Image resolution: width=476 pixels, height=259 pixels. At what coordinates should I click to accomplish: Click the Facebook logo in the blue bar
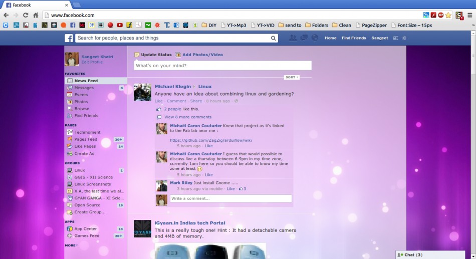[x=69, y=38]
